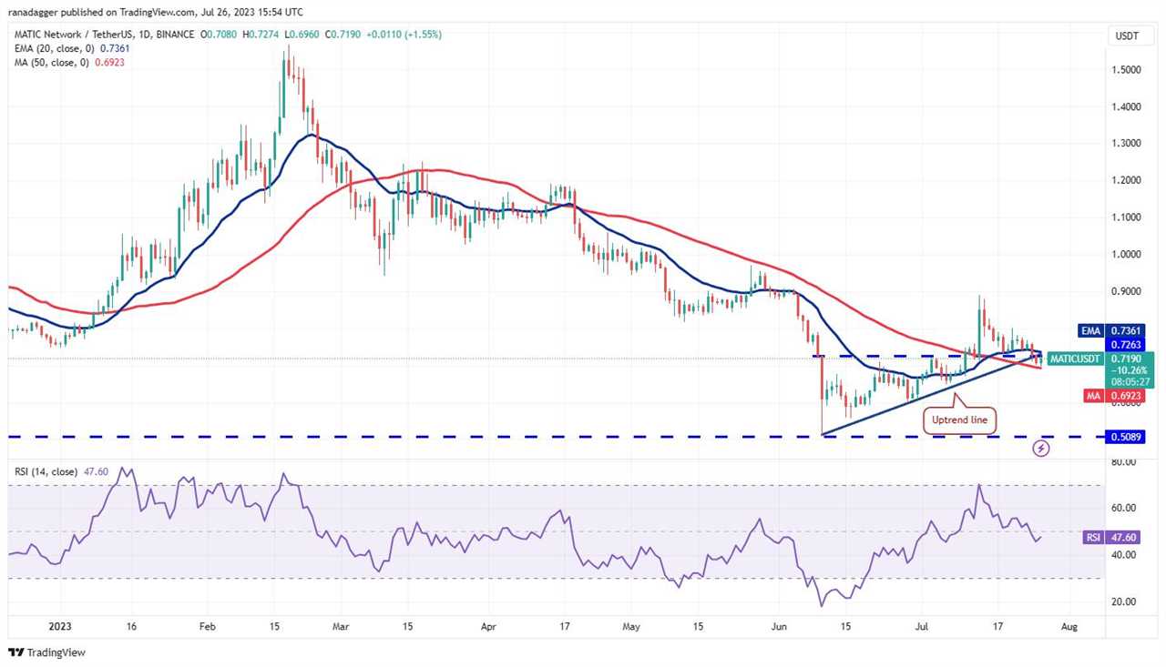The image size is (1166, 667).
Task: Click the EMA 0.7361 price label
Action: (x=1111, y=331)
